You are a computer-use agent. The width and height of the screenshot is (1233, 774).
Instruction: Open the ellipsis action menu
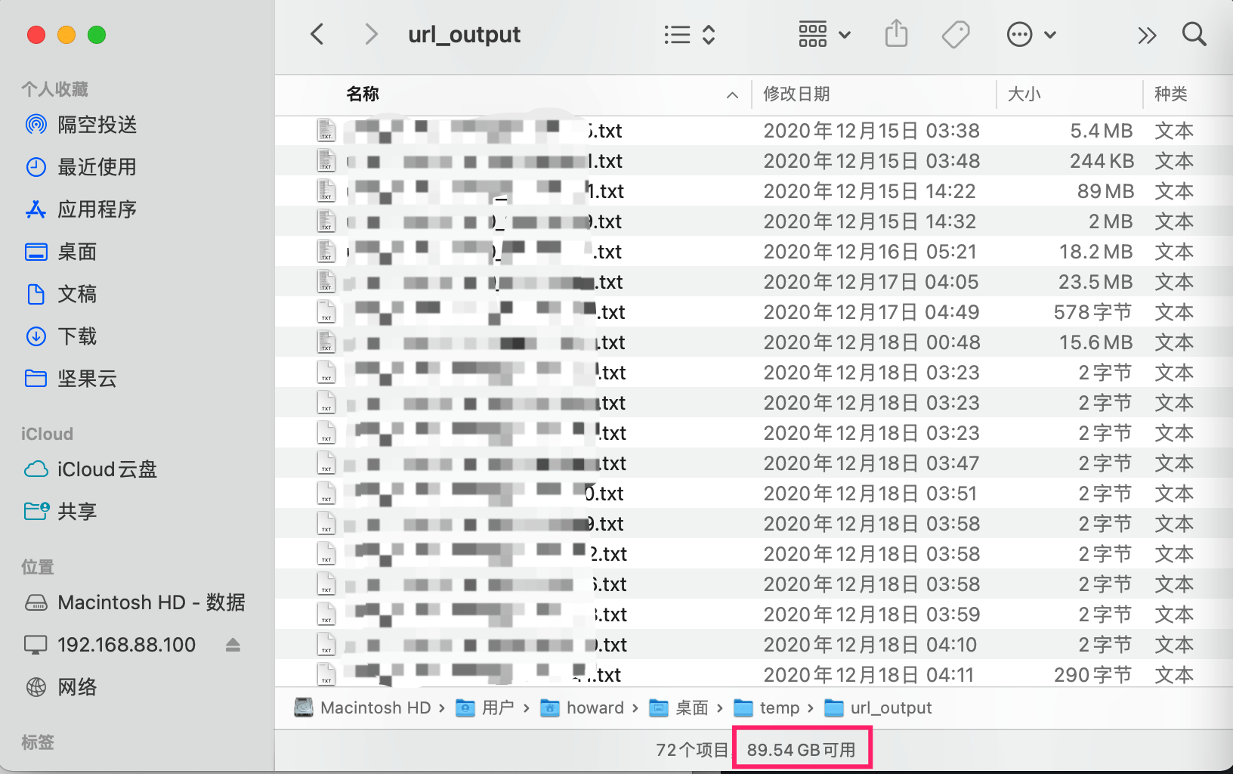coord(1031,34)
